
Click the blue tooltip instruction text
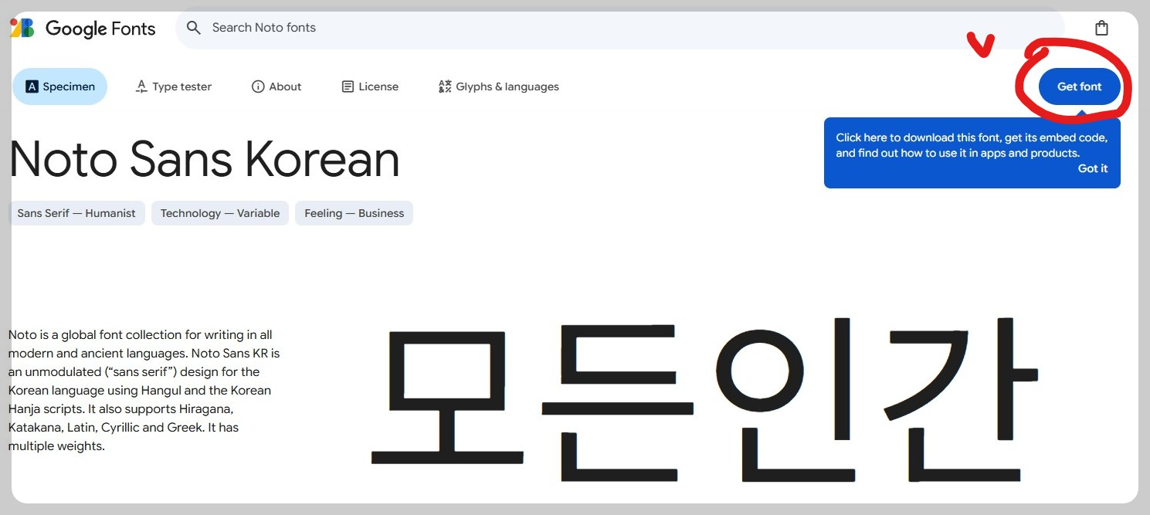(972, 145)
